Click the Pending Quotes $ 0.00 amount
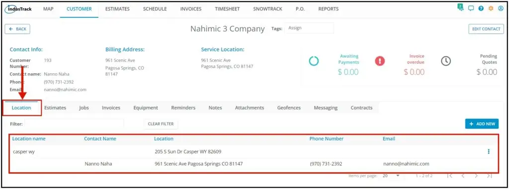509x189 pixels. coord(487,72)
